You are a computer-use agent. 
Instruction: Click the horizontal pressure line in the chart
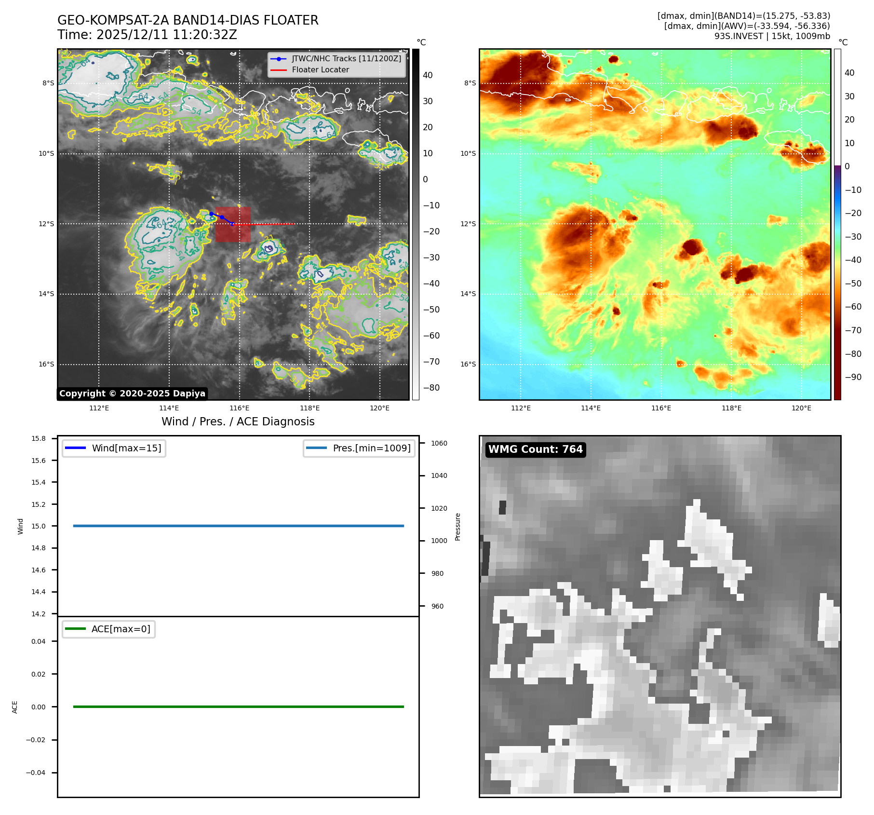pyautogui.click(x=238, y=526)
